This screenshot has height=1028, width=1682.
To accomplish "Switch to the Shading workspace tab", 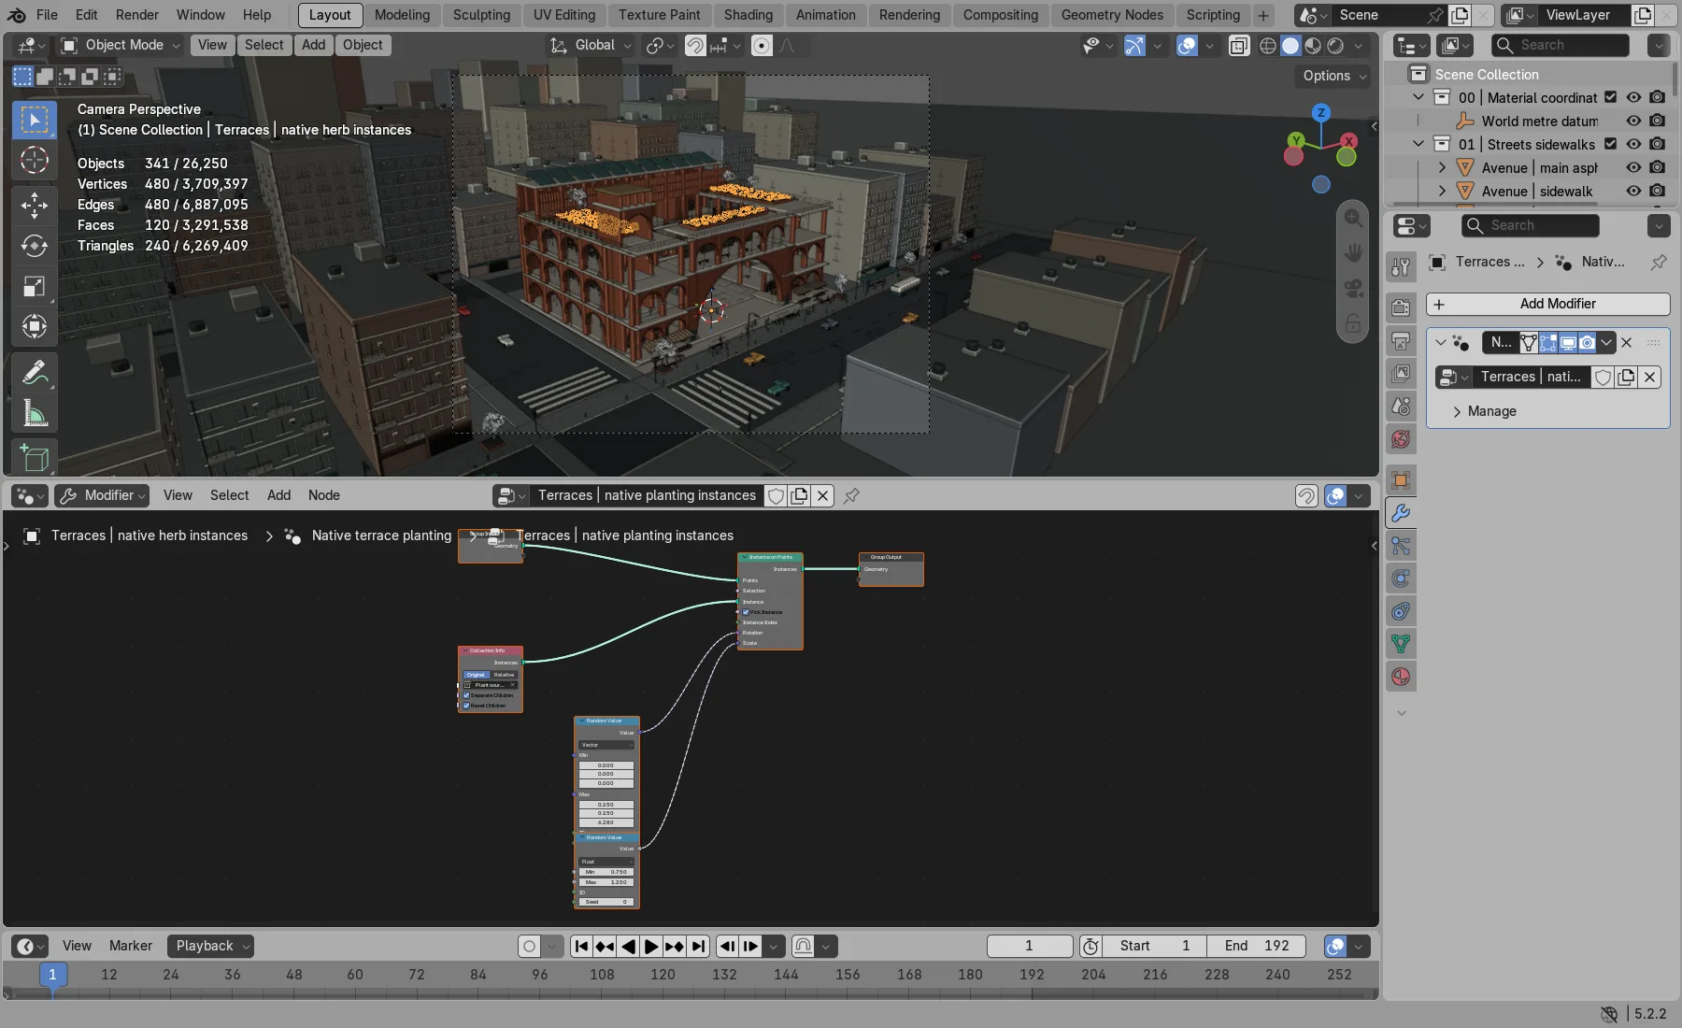I will pyautogui.click(x=748, y=15).
